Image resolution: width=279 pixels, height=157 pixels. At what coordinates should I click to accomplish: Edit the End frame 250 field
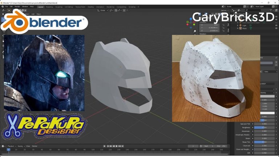click(x=222, y=146)
